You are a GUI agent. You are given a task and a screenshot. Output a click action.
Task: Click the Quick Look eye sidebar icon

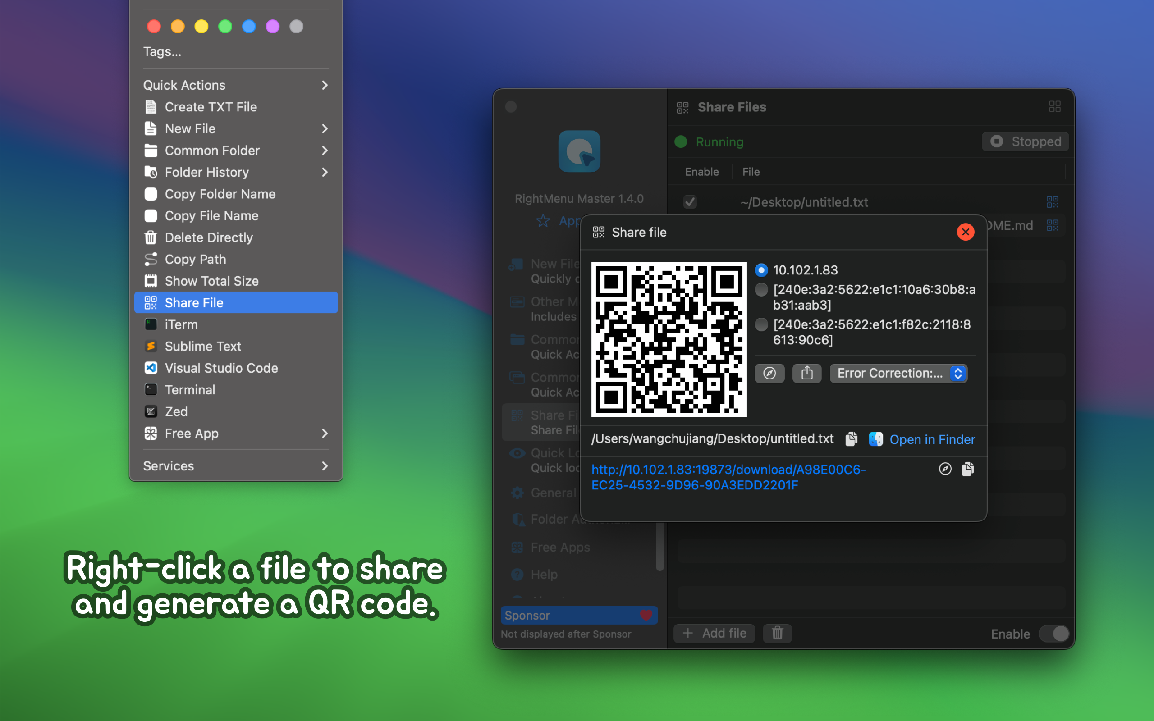tap(517, 453)
